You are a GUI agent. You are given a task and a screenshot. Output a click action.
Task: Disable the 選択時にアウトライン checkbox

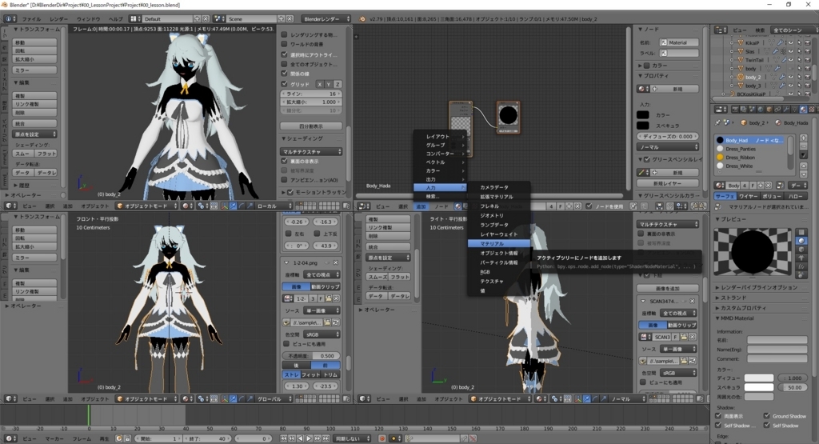[285, 54]
